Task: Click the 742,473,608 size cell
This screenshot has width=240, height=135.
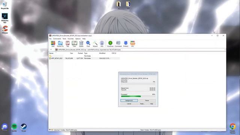Action: pos(69,58)
